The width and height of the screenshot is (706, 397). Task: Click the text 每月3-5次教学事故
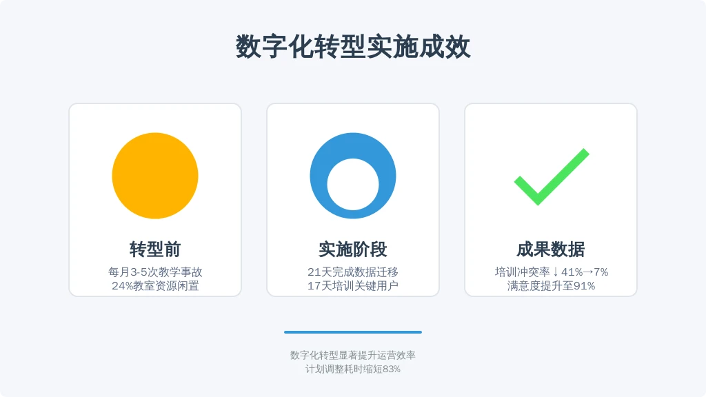tap(155, 272)
